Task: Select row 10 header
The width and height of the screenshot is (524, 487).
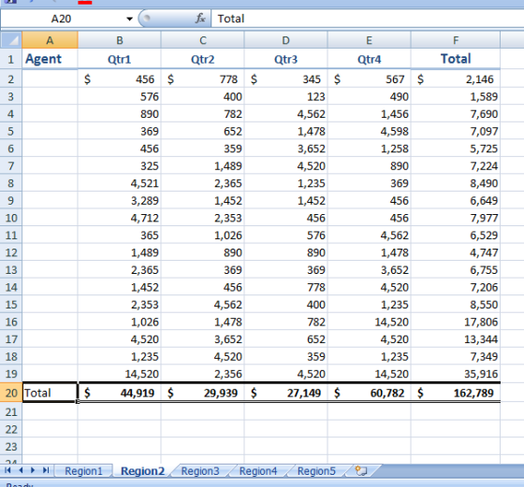Action: 11,218
